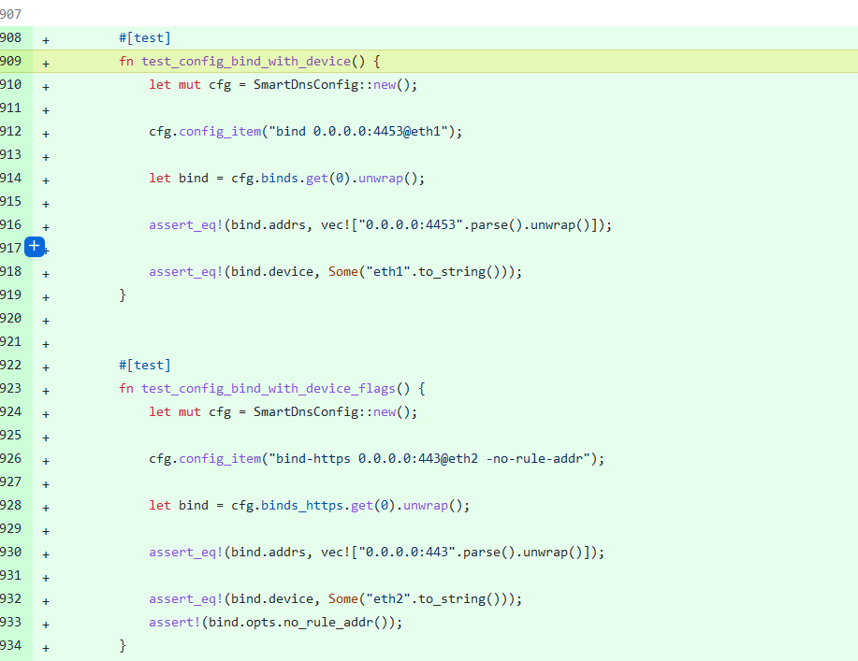Select line number 923
Image resolution: width=858 pixels, height=661 pixels.
[13, 388]
